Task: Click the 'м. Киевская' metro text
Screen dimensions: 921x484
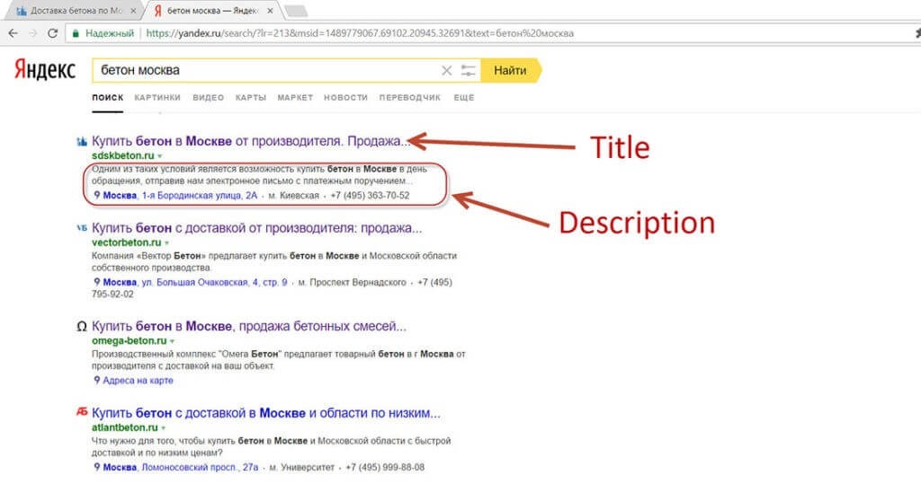Action: [x=294, y=196]
